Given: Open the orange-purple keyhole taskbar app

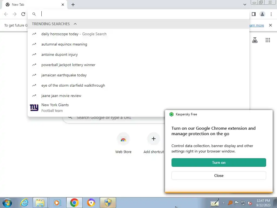Looking at the screenshot, I should click(x=91, y=203).
